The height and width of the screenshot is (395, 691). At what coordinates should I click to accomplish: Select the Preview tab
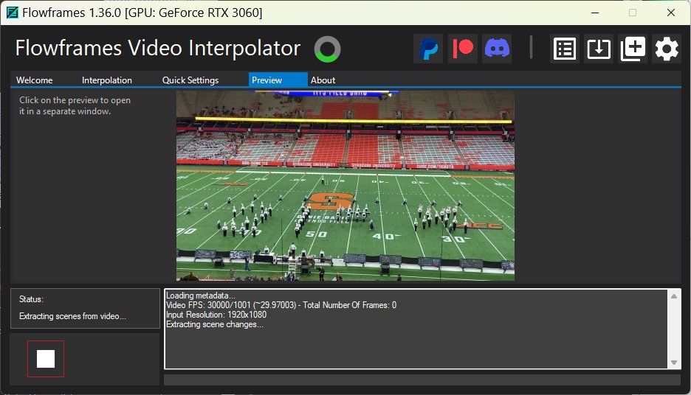(278, 80)
